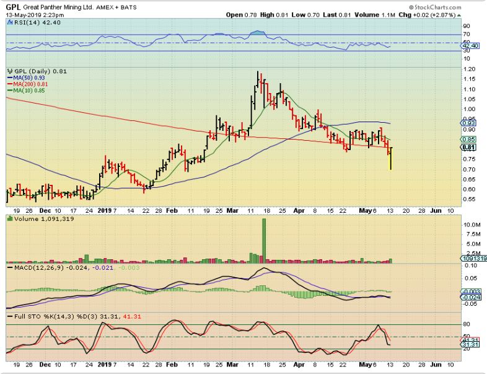487x374 pixels.
Task: Click the GPL ticker symbol title
Action: (x=14, y=7)
